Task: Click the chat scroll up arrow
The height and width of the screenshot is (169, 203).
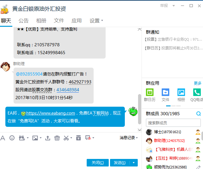Action: (140, 30)
